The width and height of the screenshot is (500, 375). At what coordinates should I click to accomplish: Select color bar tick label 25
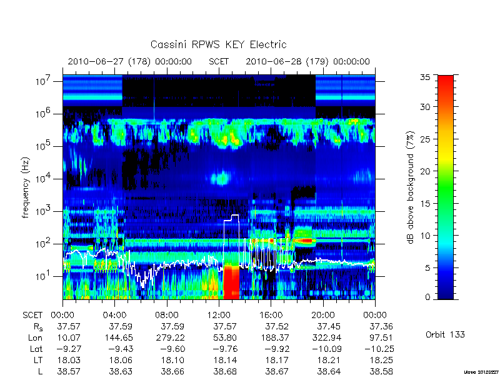(425, 139)
